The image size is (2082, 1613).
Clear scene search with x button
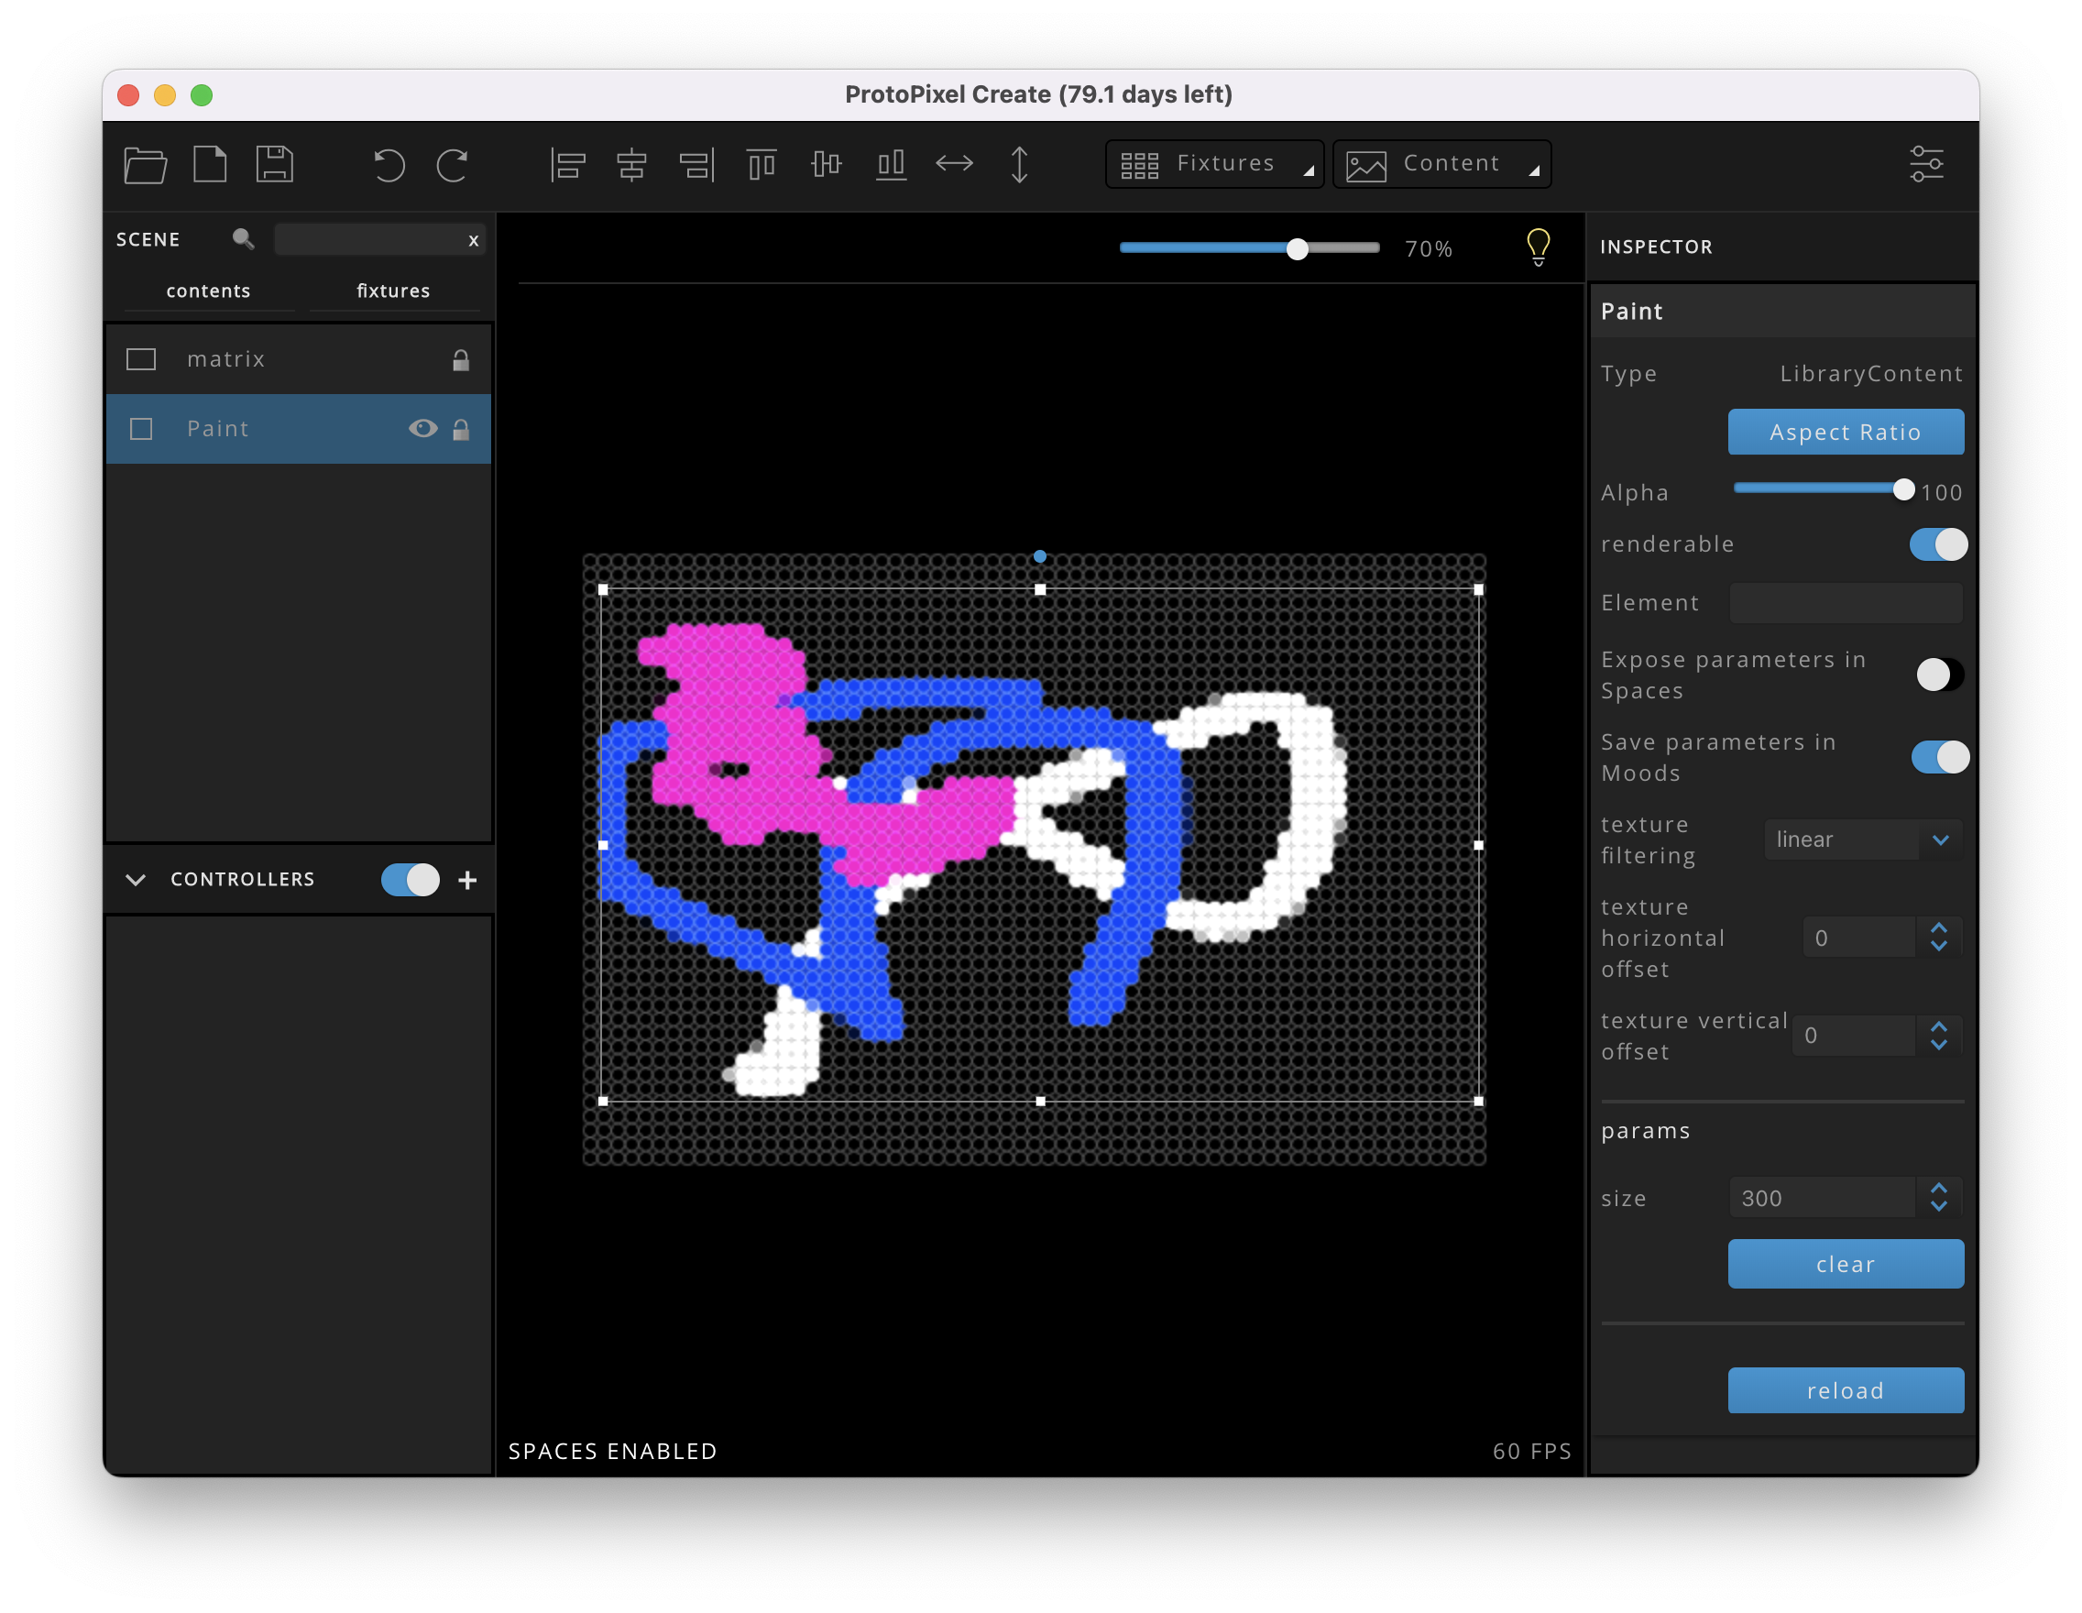(473, 240)
